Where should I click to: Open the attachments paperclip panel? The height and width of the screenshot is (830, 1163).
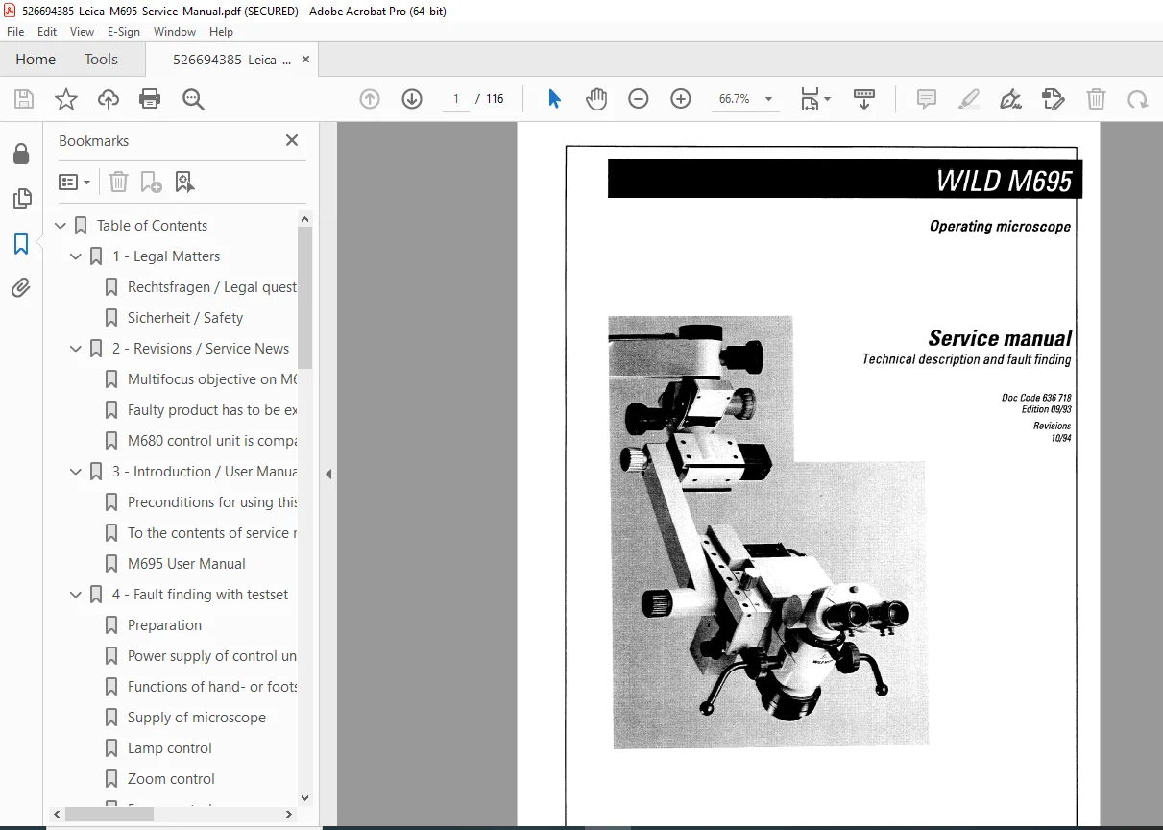(21, 288)
